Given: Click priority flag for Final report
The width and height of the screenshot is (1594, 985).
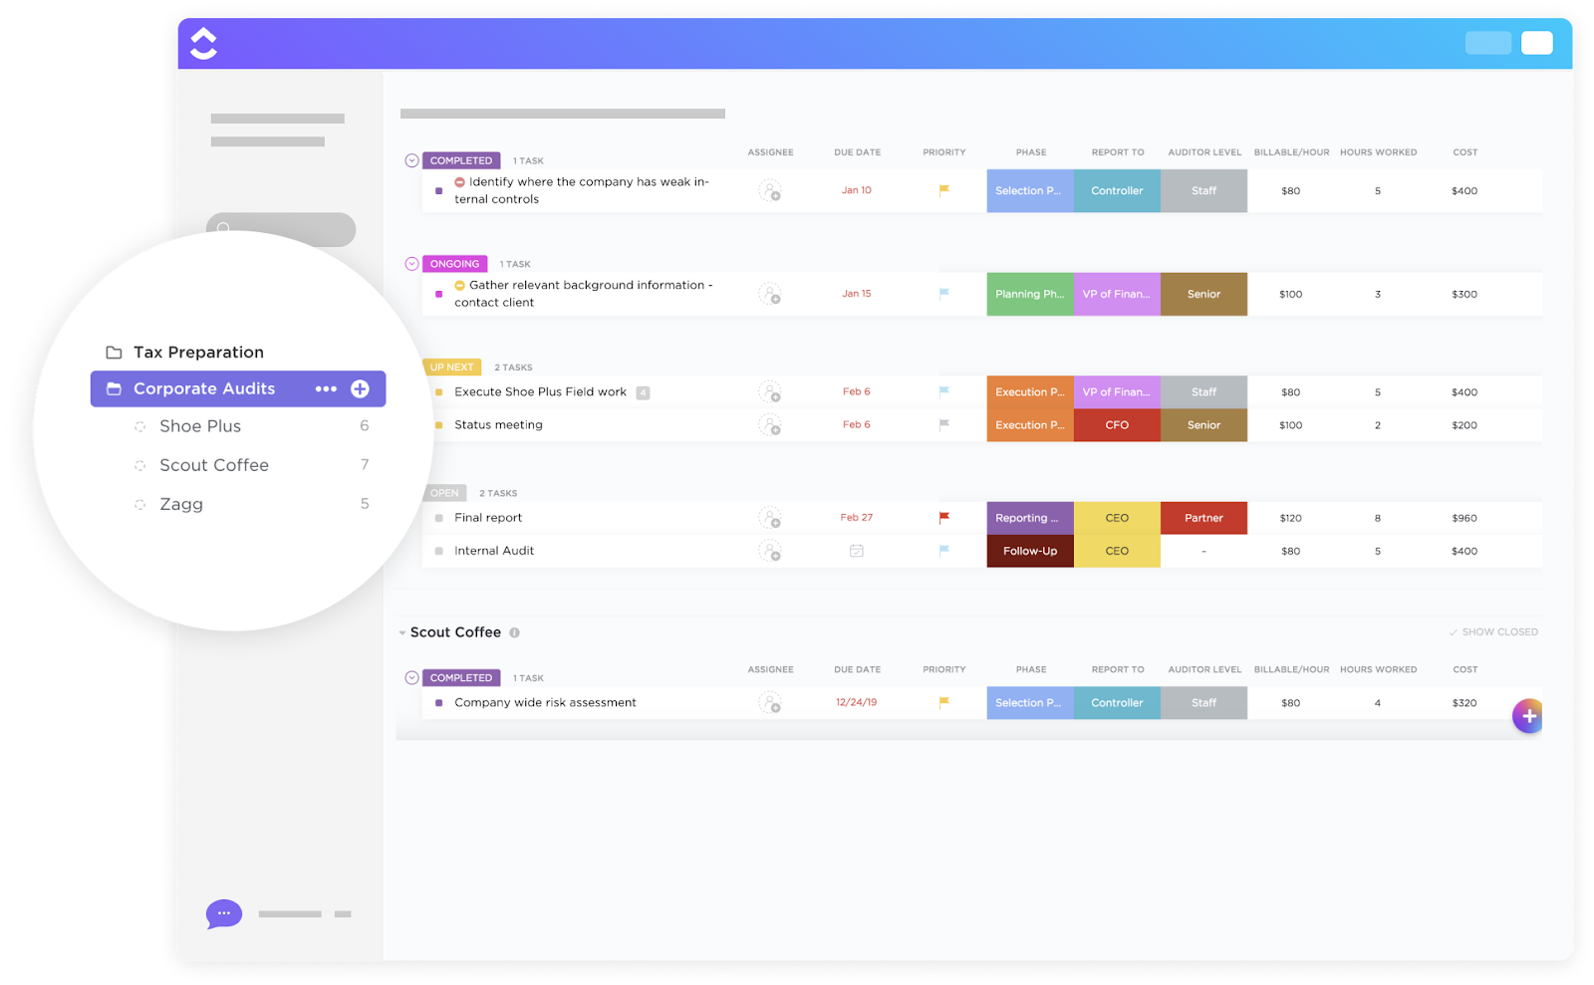Looking at the screenshot, I should 943,518.
